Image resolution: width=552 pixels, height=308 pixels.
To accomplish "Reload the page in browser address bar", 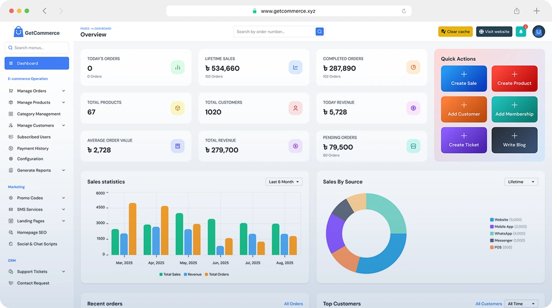I will click(x=404, y=11).
